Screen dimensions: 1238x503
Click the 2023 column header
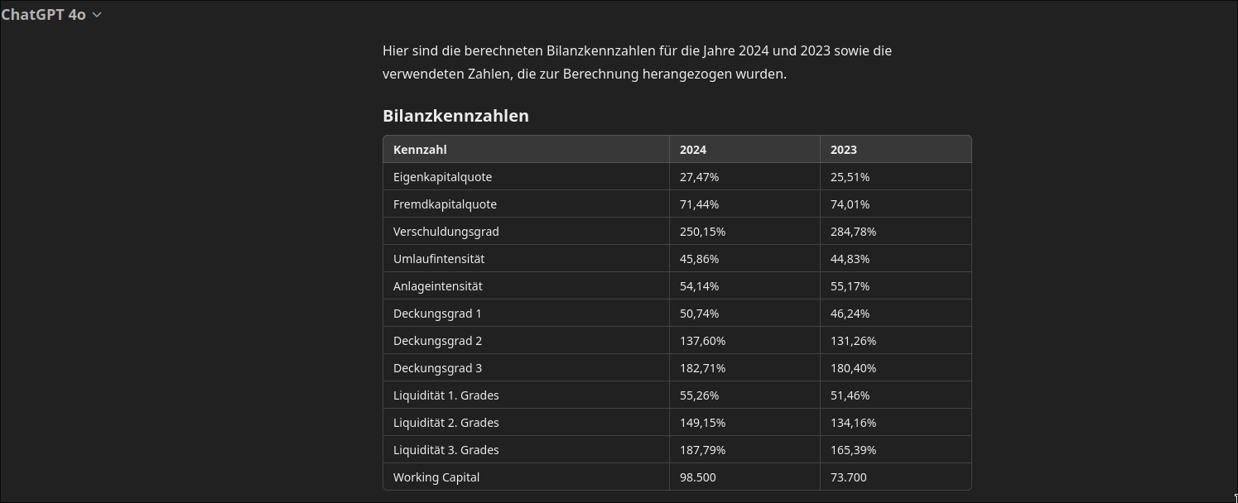(x=843, y=150)
